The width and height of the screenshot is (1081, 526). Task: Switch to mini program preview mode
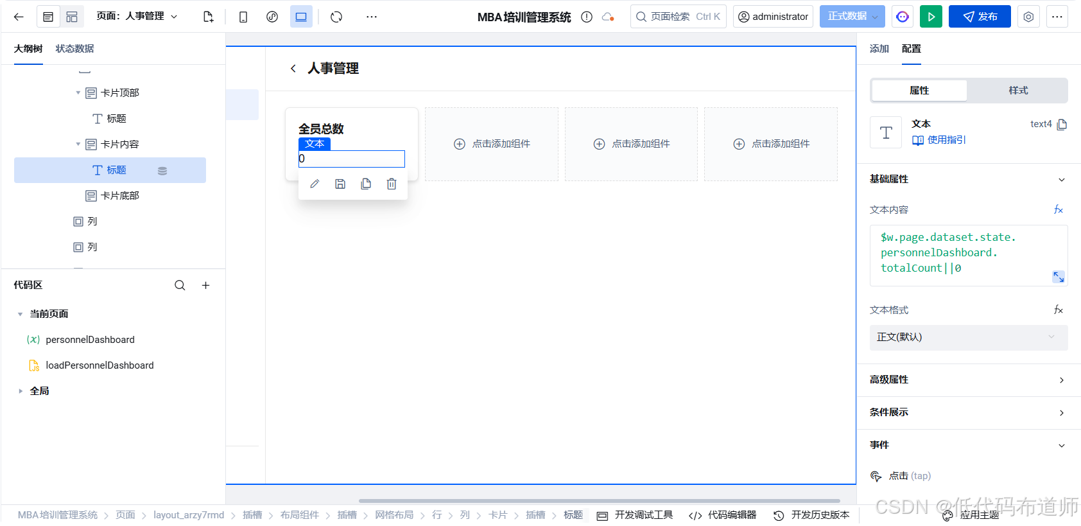pos(272,17)
